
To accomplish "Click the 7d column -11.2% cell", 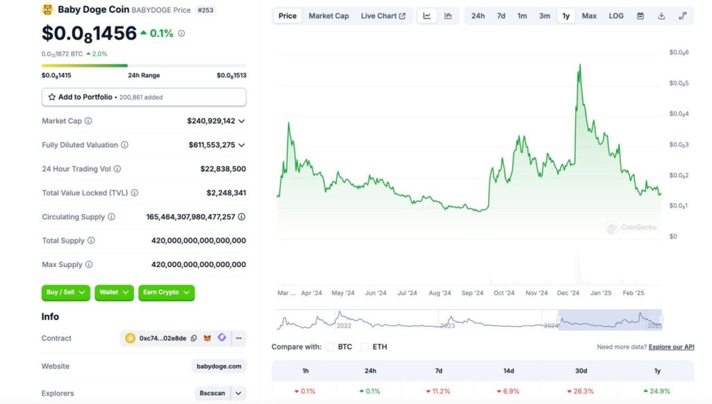I will 438,391.
